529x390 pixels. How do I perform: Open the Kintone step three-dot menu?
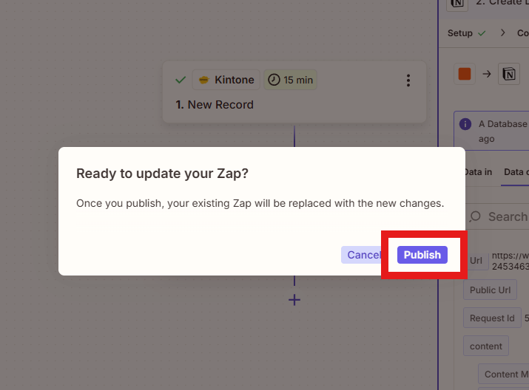pos(408,81)
